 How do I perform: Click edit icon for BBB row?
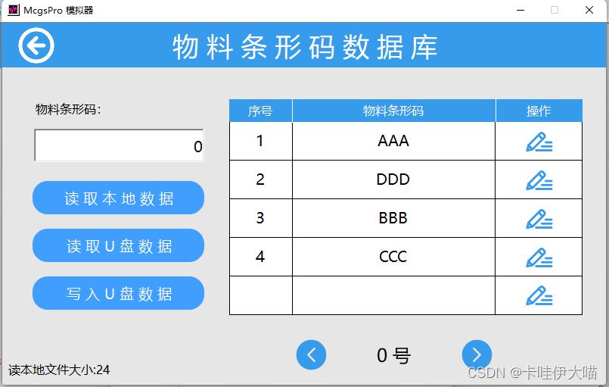[539, 219]
